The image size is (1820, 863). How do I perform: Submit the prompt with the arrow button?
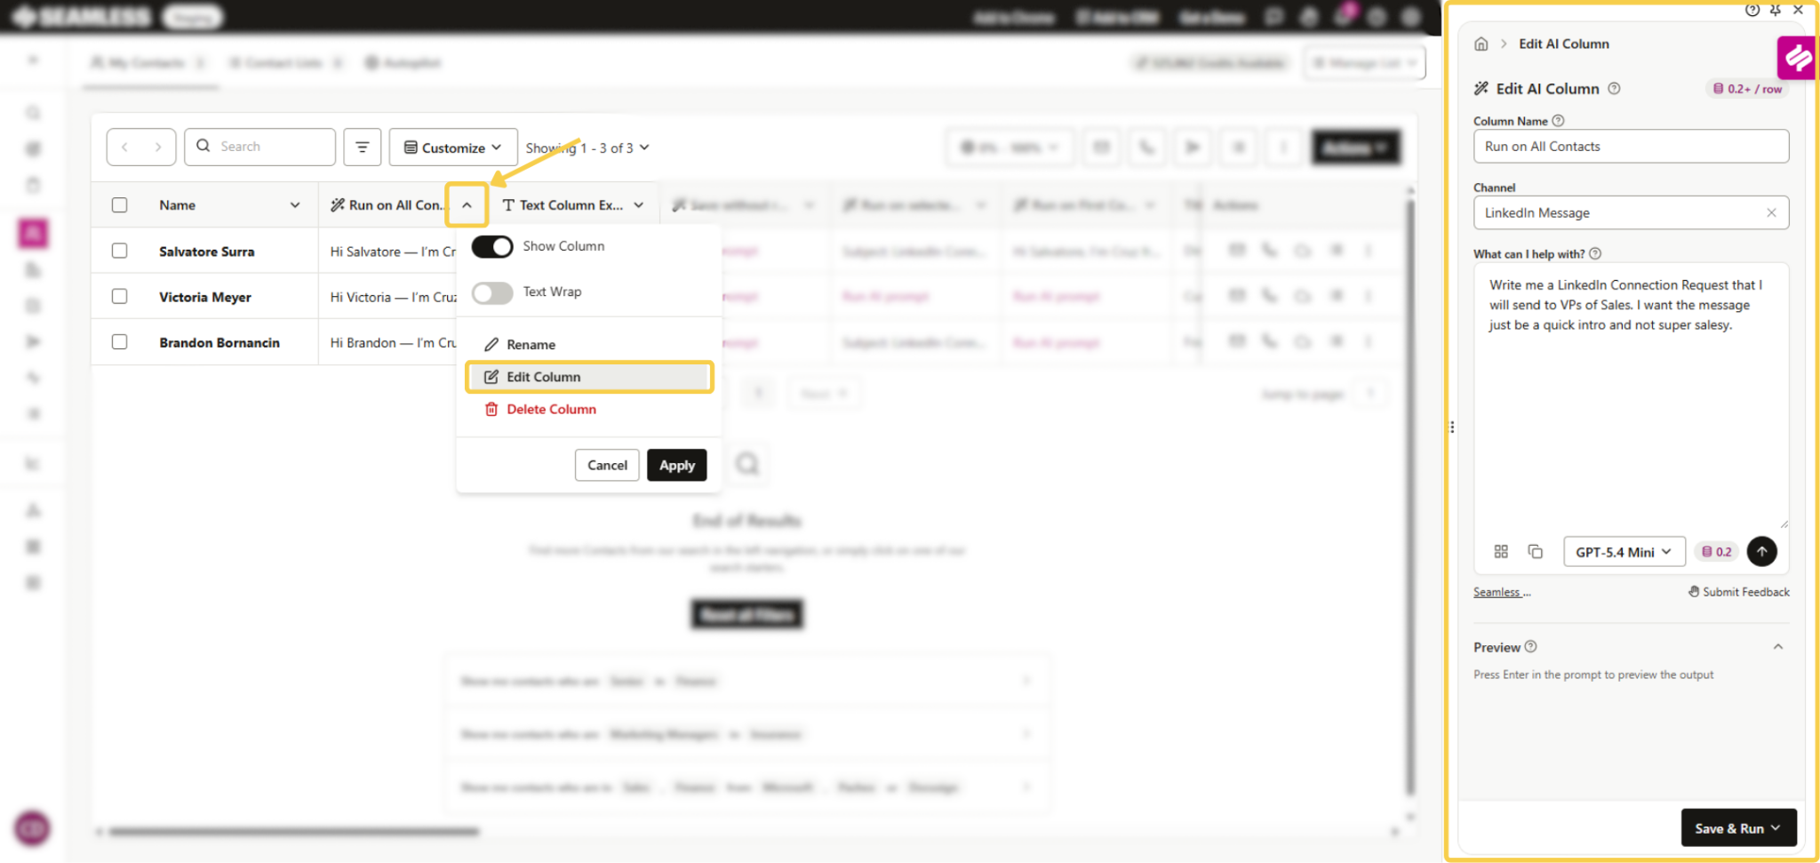coord(1761,551)
